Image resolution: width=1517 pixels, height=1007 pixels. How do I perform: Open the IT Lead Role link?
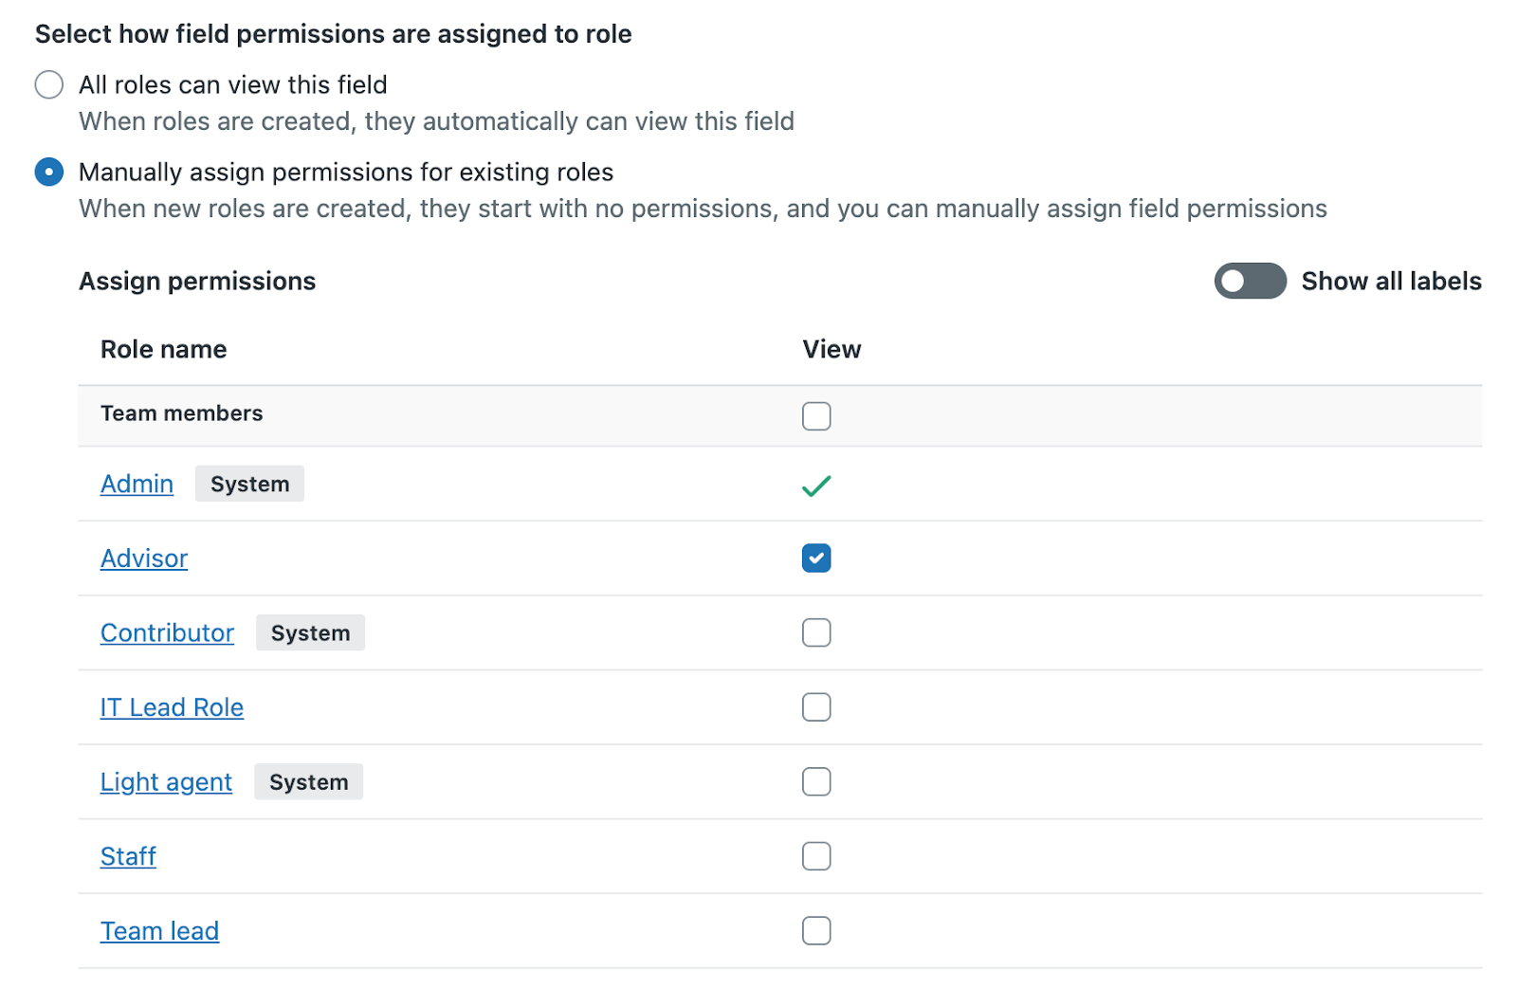[172, 707]
